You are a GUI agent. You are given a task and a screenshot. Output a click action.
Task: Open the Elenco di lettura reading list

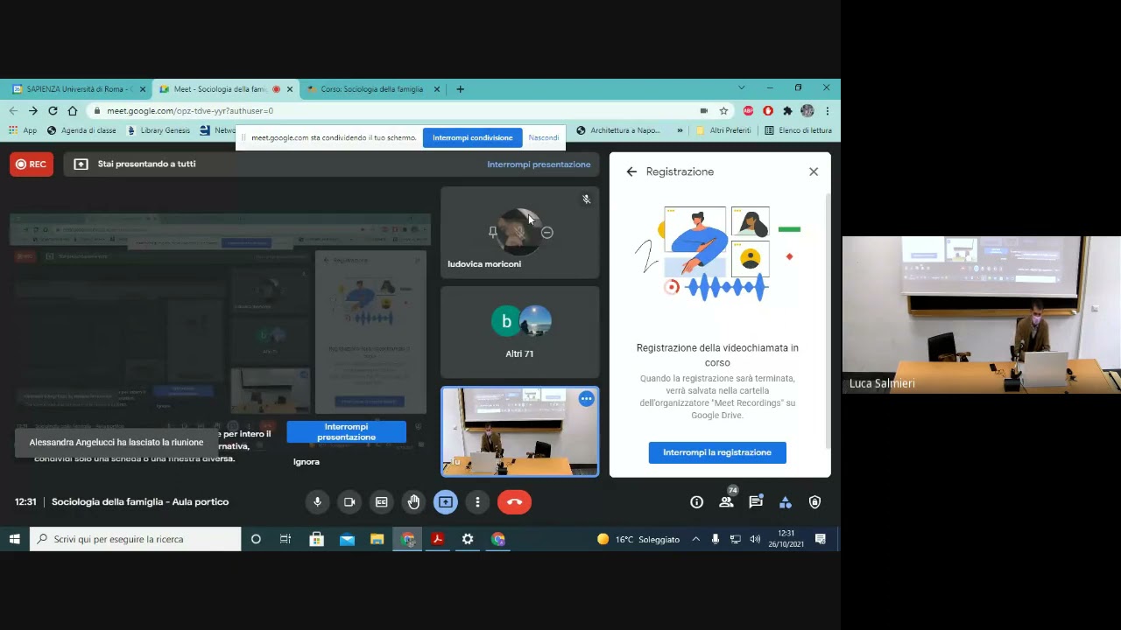click(798, 130)
